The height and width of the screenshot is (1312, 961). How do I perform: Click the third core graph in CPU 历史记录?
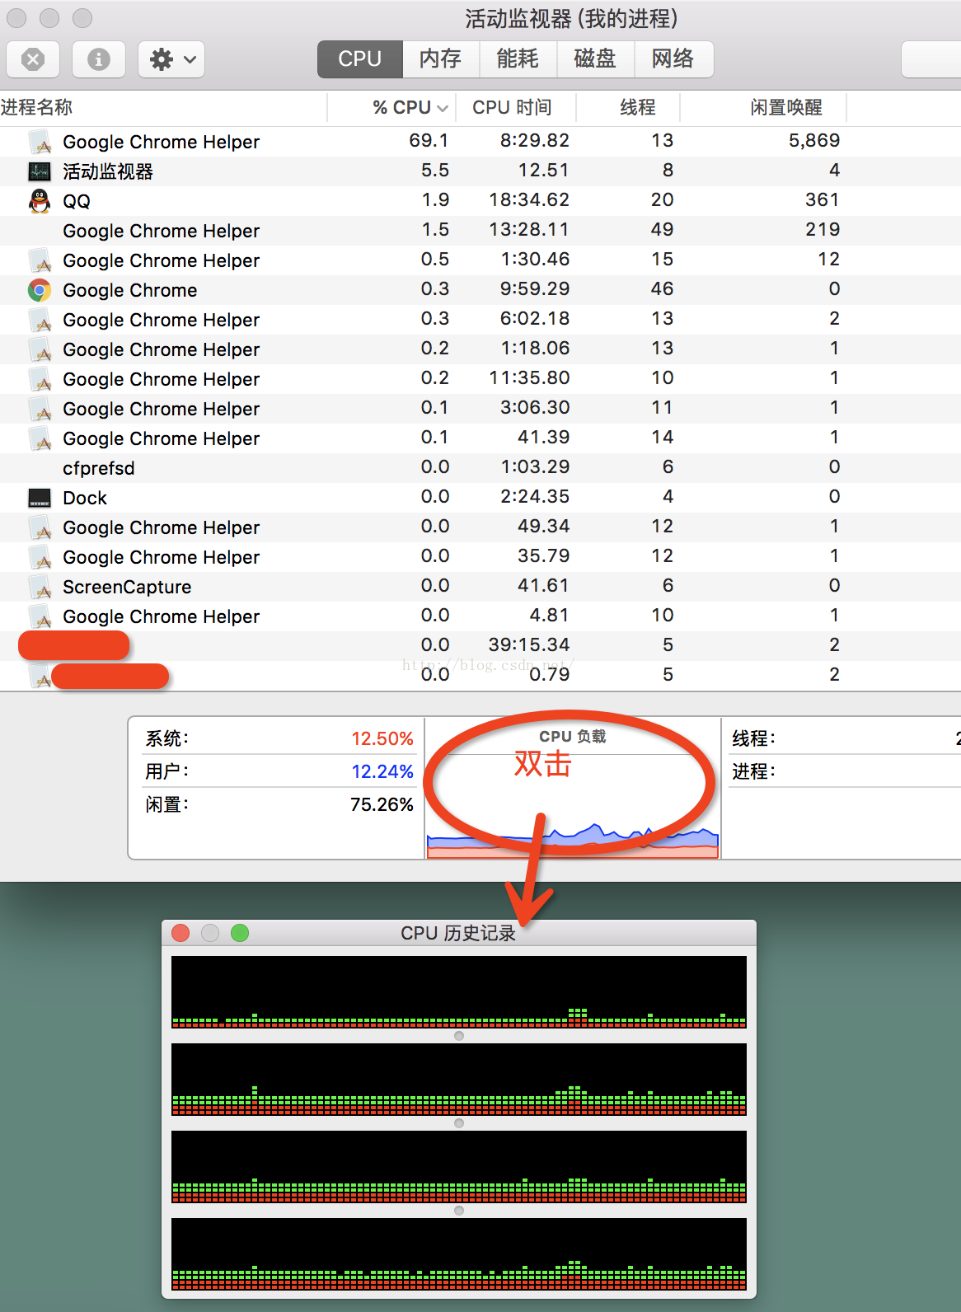pyautogui.click(x=459, y=1166)
